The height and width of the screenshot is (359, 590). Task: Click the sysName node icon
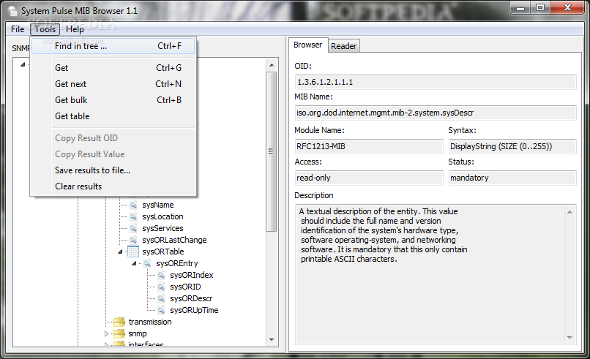[x=133, y=205]
